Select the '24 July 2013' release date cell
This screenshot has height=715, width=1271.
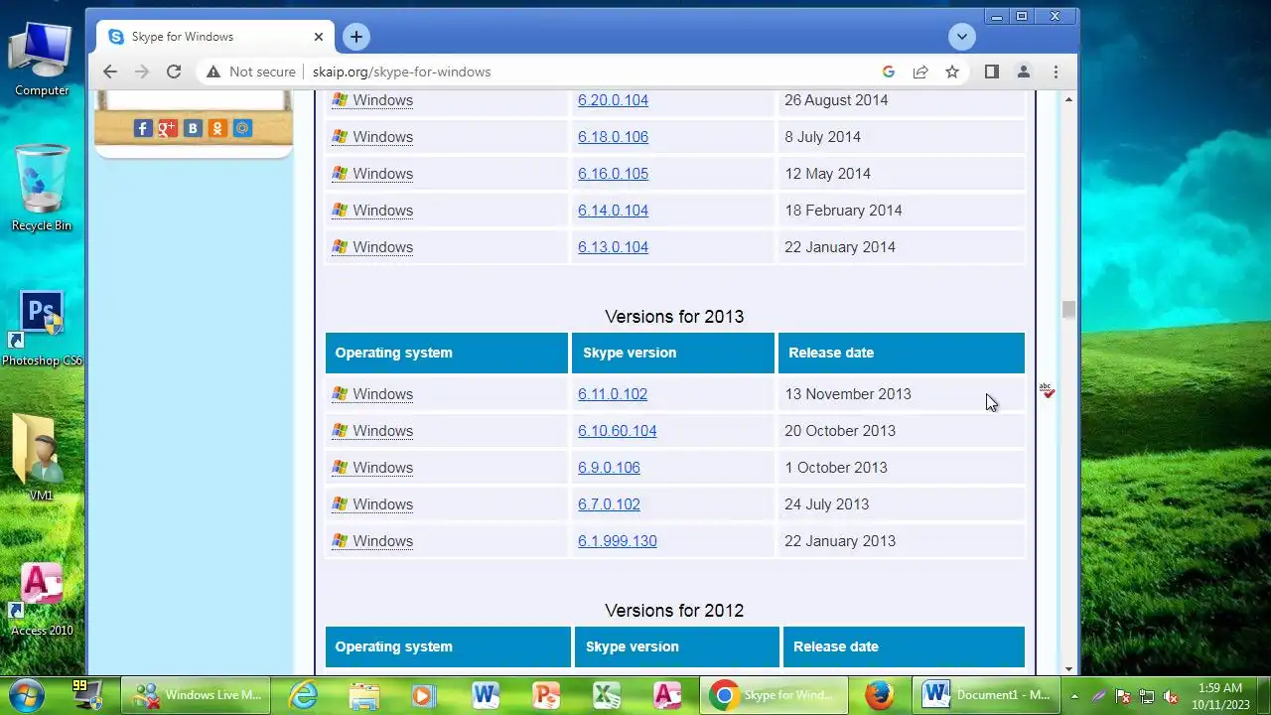(x=901, y=504)
